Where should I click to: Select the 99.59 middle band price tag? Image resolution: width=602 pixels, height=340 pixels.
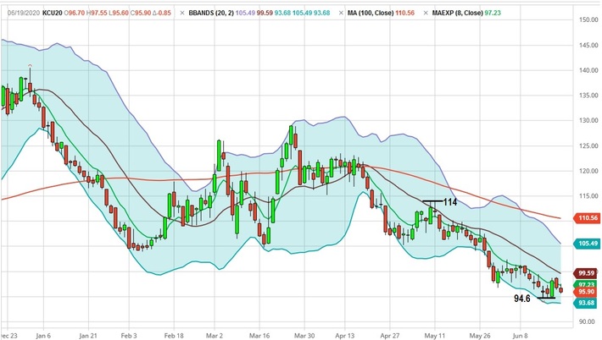click(586, 273)
